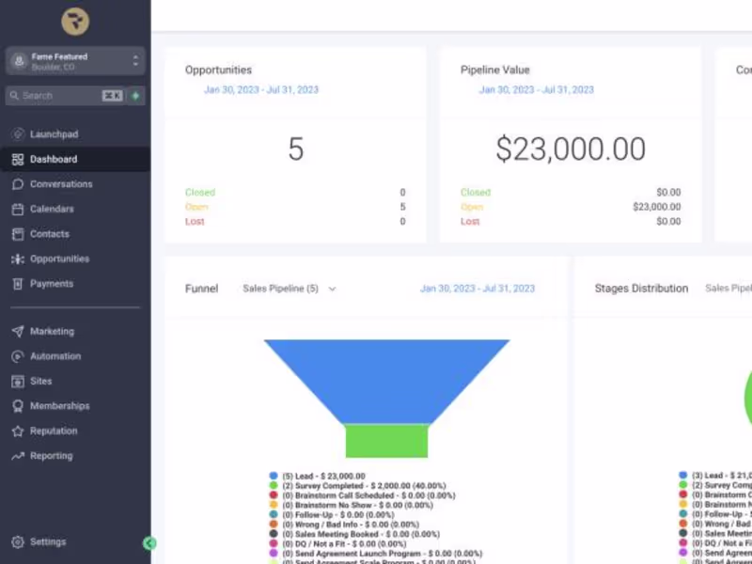
Task: Toggle Lead legend entry in Stages Distribution
Action: 715,476
